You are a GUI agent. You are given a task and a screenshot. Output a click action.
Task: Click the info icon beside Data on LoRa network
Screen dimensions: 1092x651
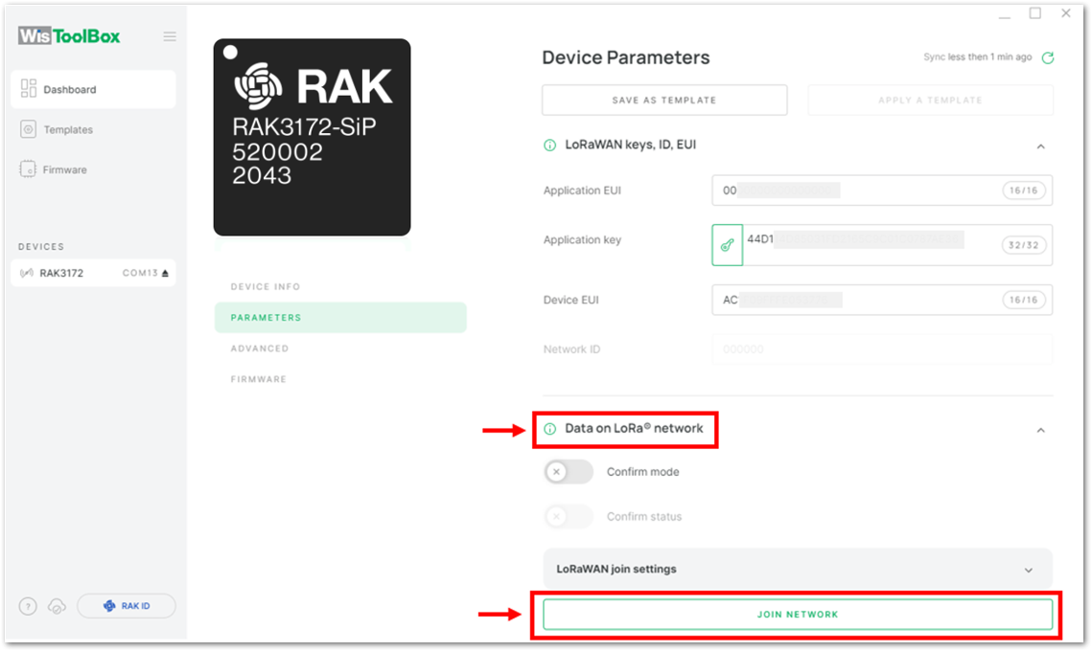coord(549,429)
